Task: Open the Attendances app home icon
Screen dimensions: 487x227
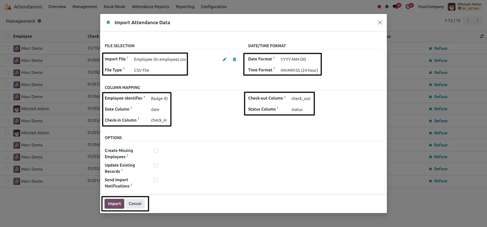Action: point(7,7)
